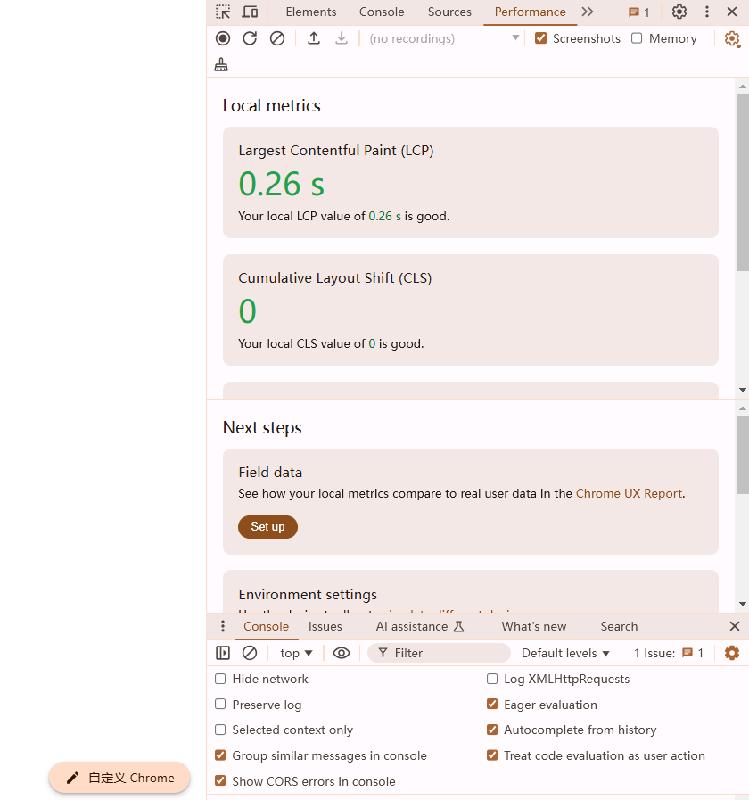Open the top context dropdown
Screen dimensions: 749x800
(x=296, y=653)
